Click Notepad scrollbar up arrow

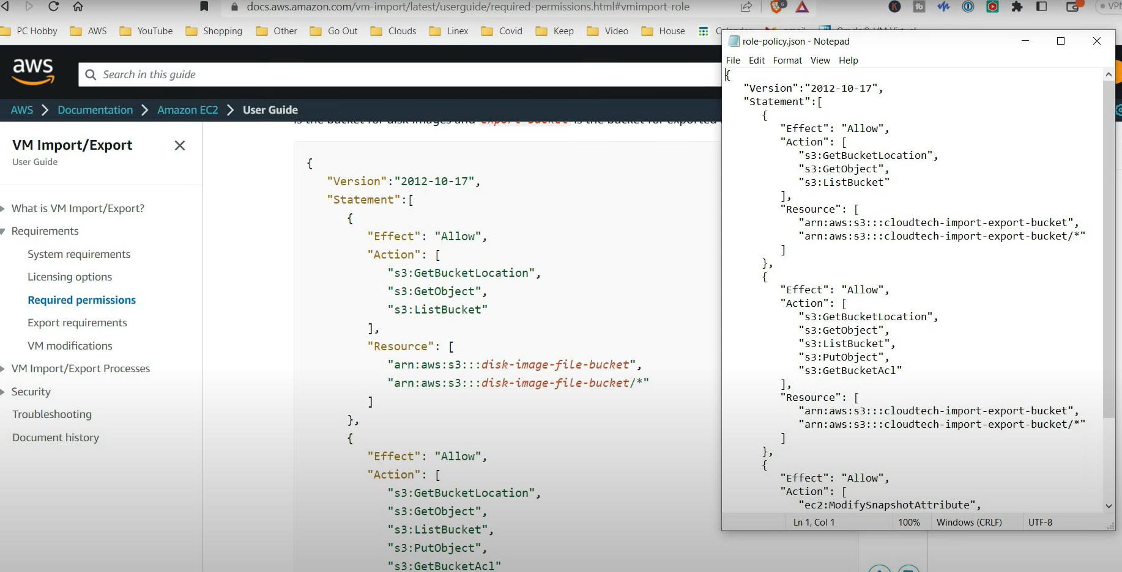[x=1109, y=75]
